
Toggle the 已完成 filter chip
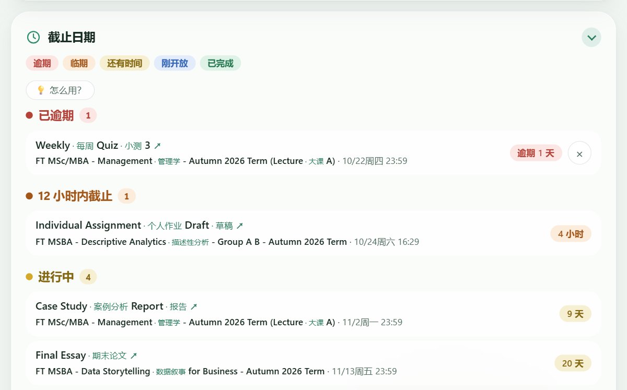[x=220, y=63]
